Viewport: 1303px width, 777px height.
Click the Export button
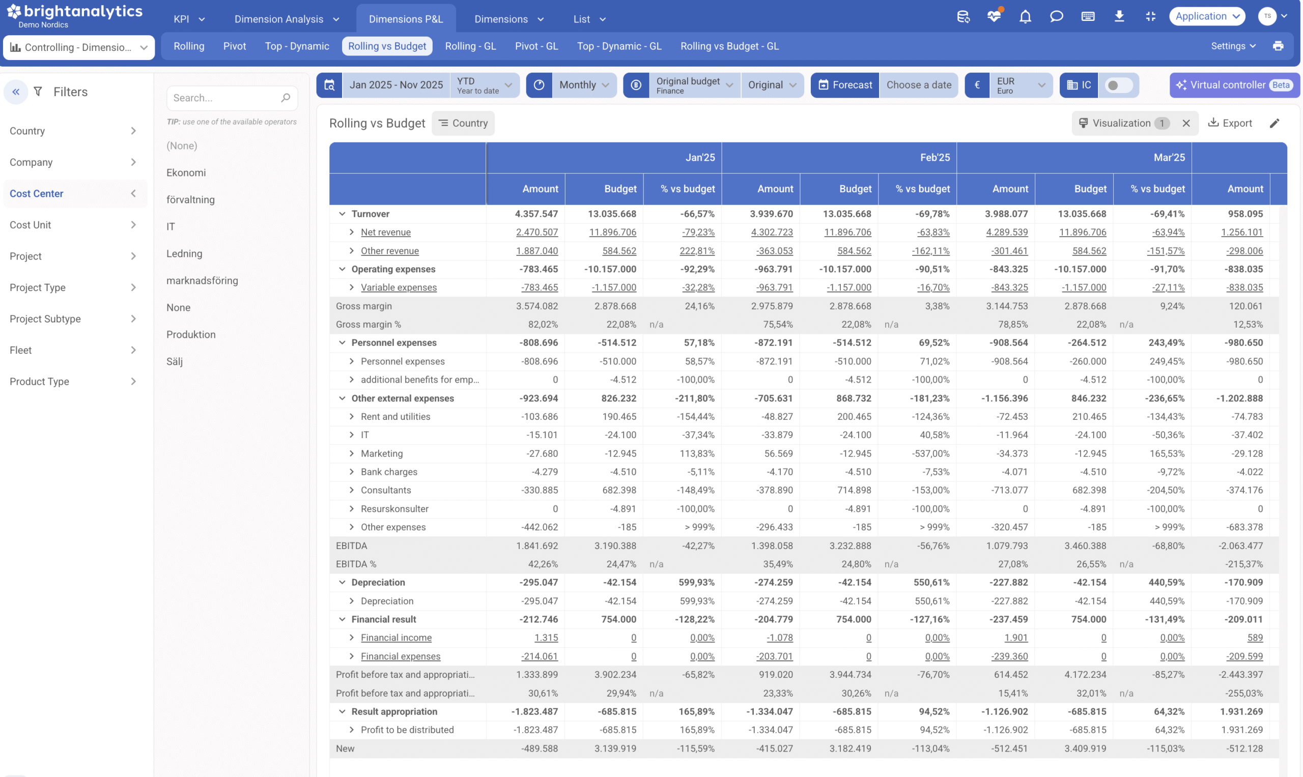click(1230, 123)
